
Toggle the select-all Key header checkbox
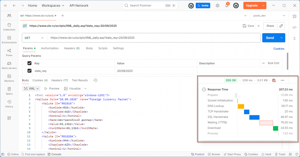point(29,63)
